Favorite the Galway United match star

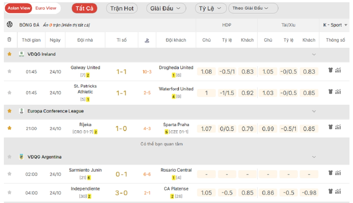click(x=9, y=71)
